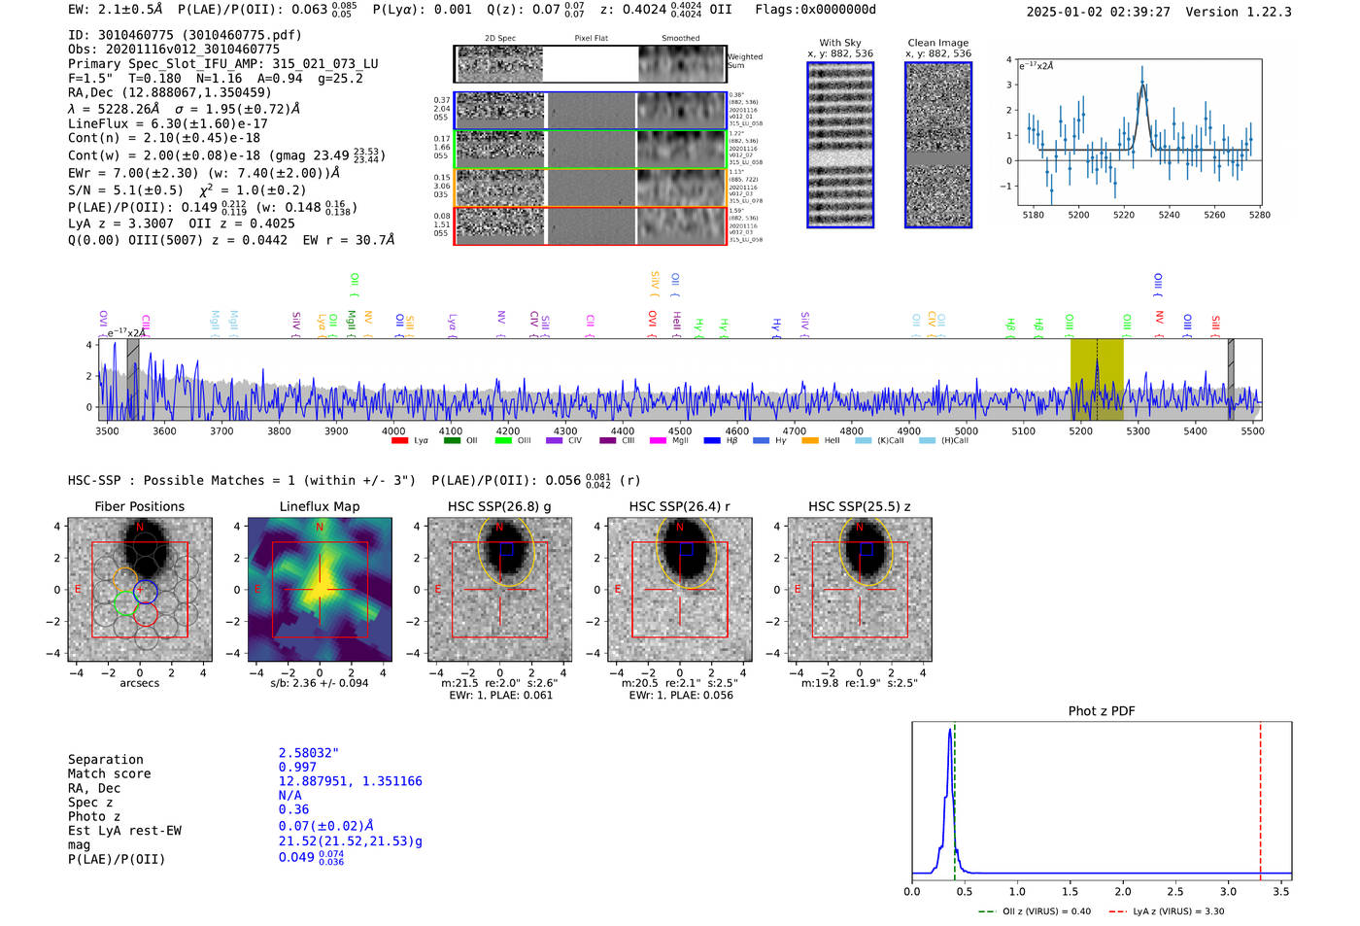The image size is (1360, 926).
Task: Click the green-framed fiber spectrum row
Action: (x=591, y=150)
